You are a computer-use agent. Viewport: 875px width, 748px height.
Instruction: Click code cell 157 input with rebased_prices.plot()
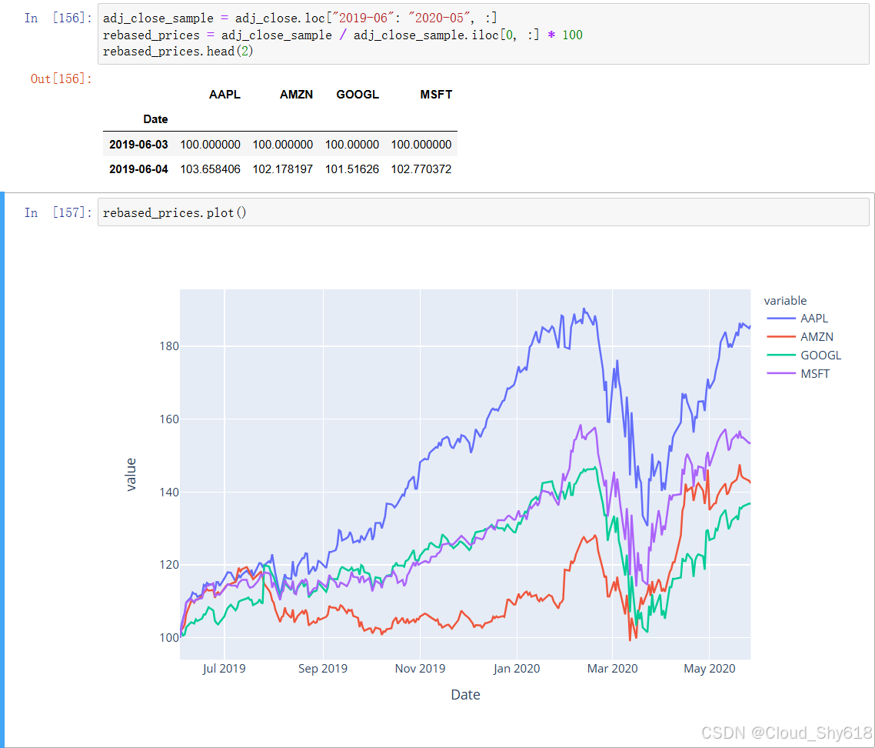pyautogui.click(x=484, y=212)
